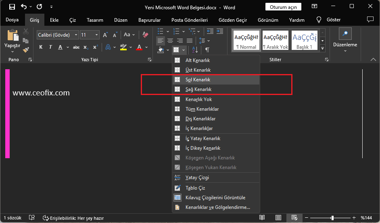Collapse the ribbon with chevron
The width and height of the screenshot is (380, 223).
tap(373, 60)
